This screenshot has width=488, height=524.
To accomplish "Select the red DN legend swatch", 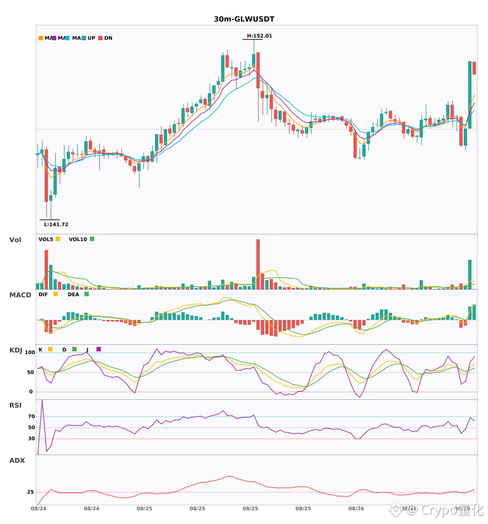I will (100, 38).
